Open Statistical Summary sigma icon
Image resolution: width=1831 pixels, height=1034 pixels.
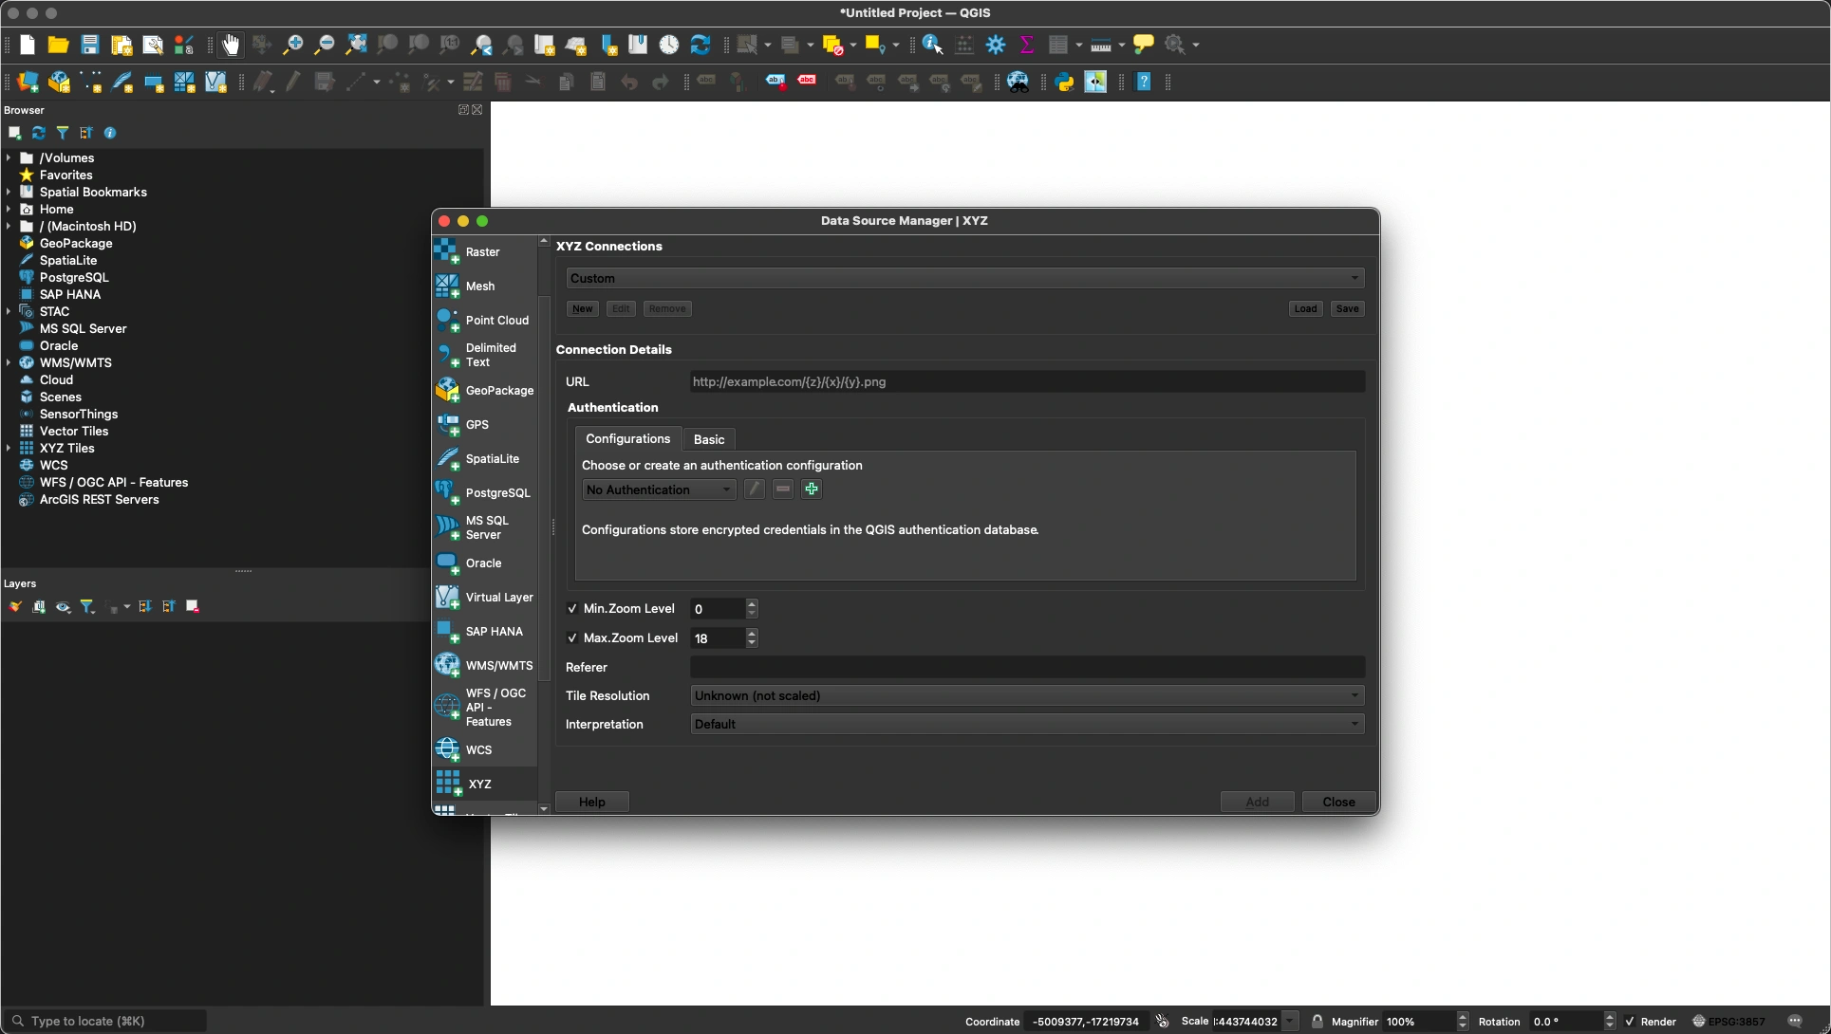[x=1027, y=45]
